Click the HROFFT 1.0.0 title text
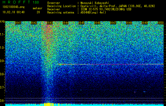The width and height of the screenshot is (166, 106). (21, 2)
